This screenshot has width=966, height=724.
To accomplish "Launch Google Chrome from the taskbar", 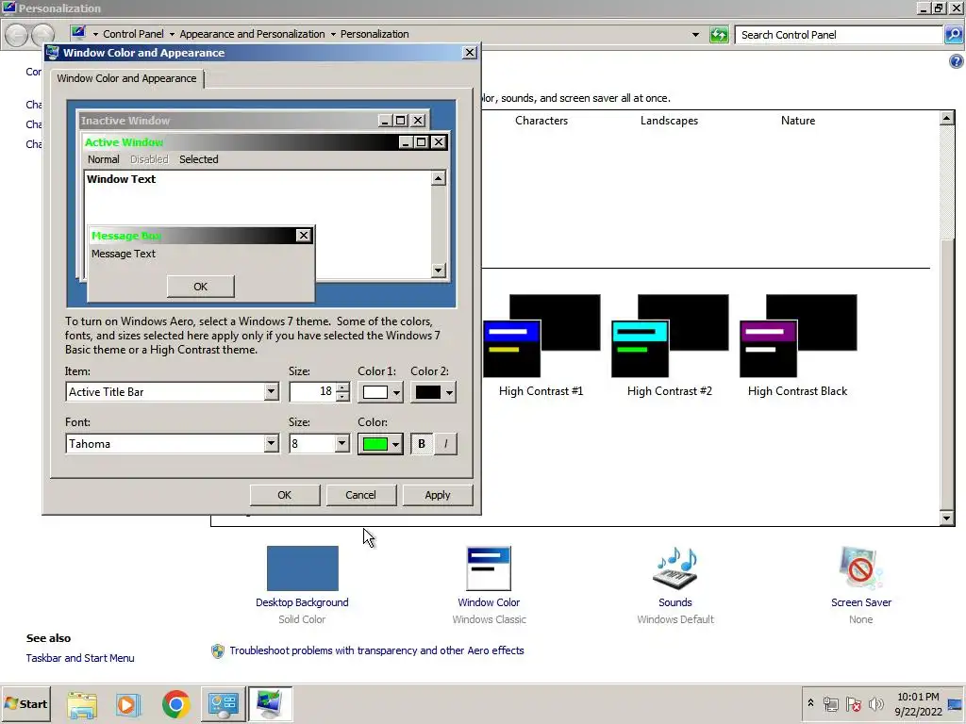I will (175, 704).
